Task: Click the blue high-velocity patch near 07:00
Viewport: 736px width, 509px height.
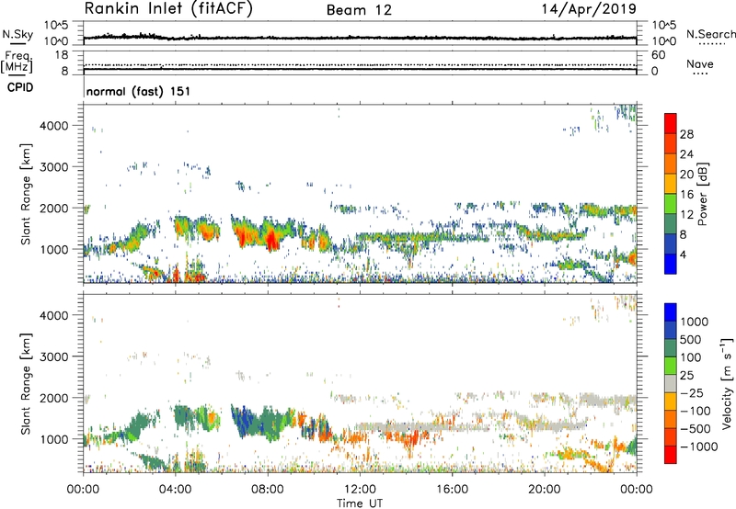Action: [x=243, y=419]
